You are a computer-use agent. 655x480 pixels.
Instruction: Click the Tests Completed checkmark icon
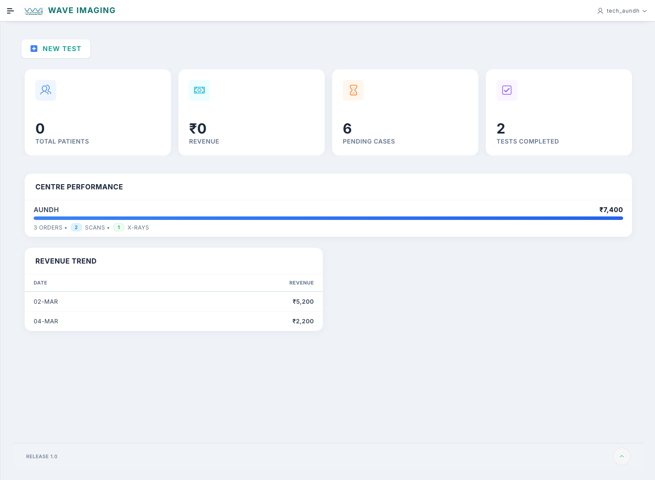click(507, 90)
